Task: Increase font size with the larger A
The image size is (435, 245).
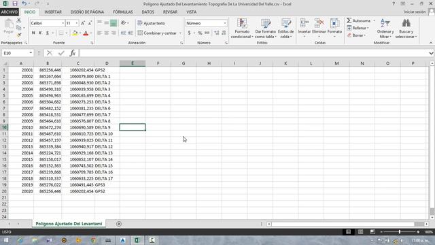Action: tap(83, 23)
